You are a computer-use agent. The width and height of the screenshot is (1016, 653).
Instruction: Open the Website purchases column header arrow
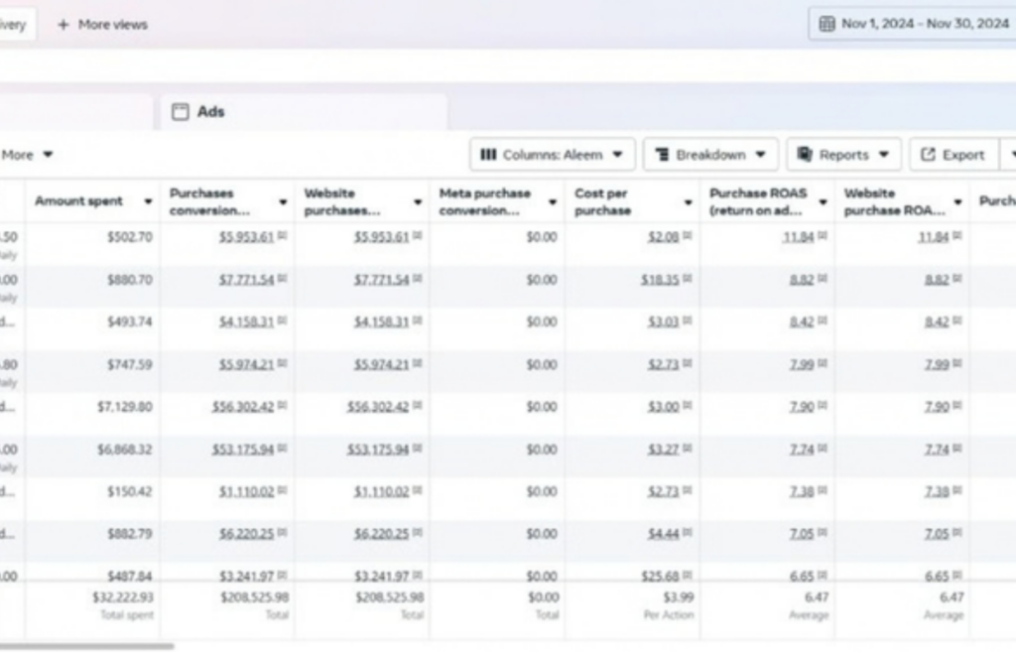click(x=418, y=202)
